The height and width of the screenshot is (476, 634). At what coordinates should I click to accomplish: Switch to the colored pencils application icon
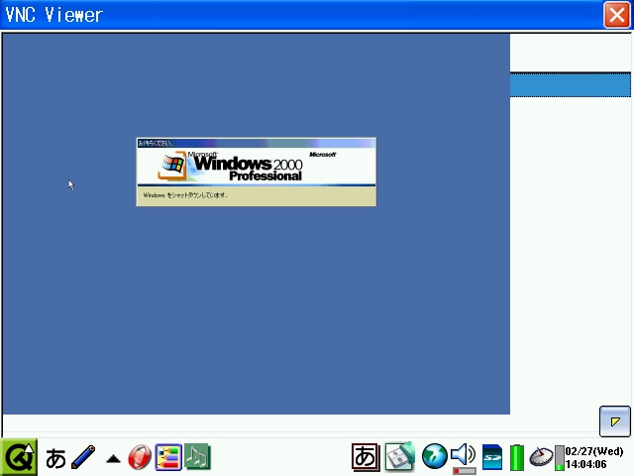(168, 457)
